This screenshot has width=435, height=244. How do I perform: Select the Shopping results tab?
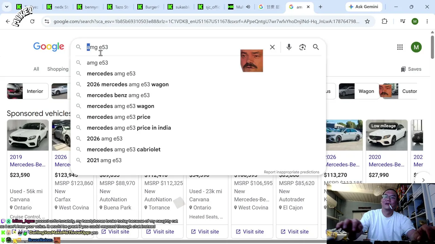58,69
